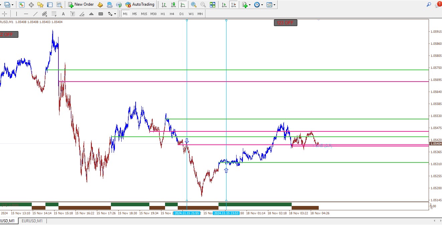This screenshot has height=225, width=442.
Task: Launch the MetaEditor yellow book icon
Action: click(100, 5)
